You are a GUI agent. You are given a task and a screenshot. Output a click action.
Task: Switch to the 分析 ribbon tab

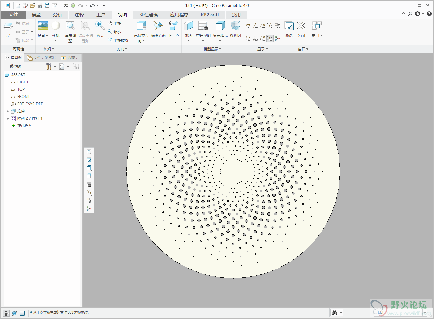pyautogui.click(x=58, y=15)
